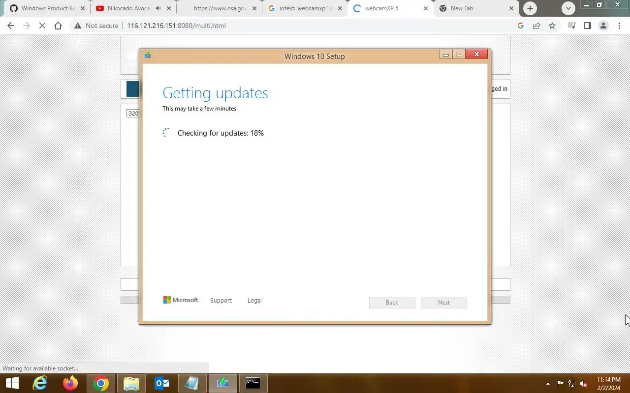The image size is (630, 393).
Task: Open a new browser tab with plus button
Action: point(530,8)
